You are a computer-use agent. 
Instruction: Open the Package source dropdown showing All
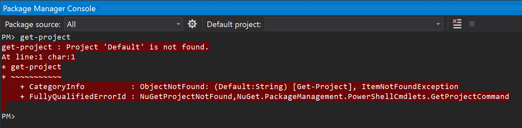point(124,24)
